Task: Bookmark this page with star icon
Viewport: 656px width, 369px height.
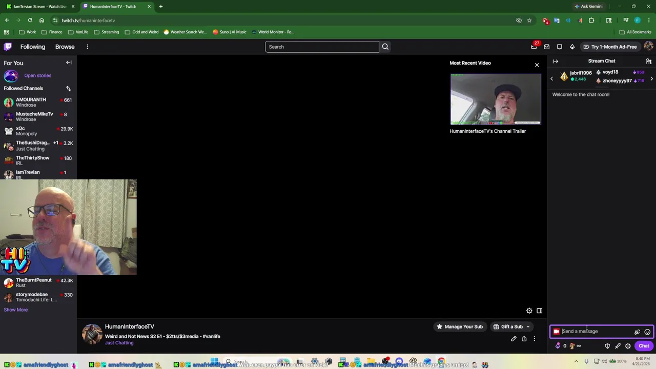Action: pos(529,20)
